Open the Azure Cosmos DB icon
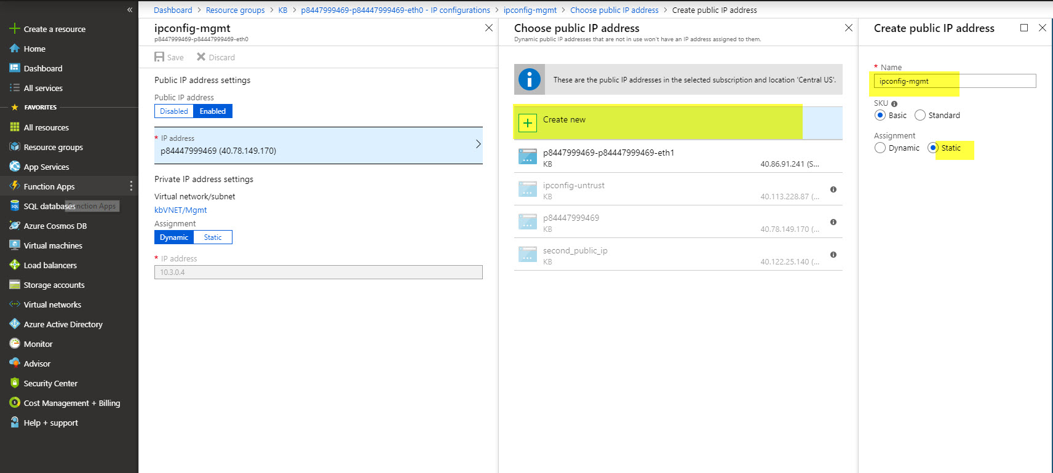Image resolution: width=1053 pixels, height=473 pixels. (x=15, y=226)
